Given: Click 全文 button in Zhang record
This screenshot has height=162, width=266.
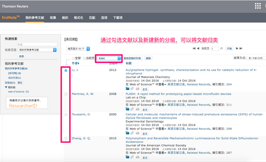Looking at the screenshot, I should point(145,158).
